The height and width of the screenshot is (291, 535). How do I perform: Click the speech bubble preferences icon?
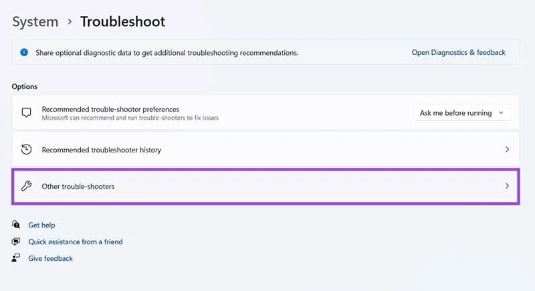26,112
